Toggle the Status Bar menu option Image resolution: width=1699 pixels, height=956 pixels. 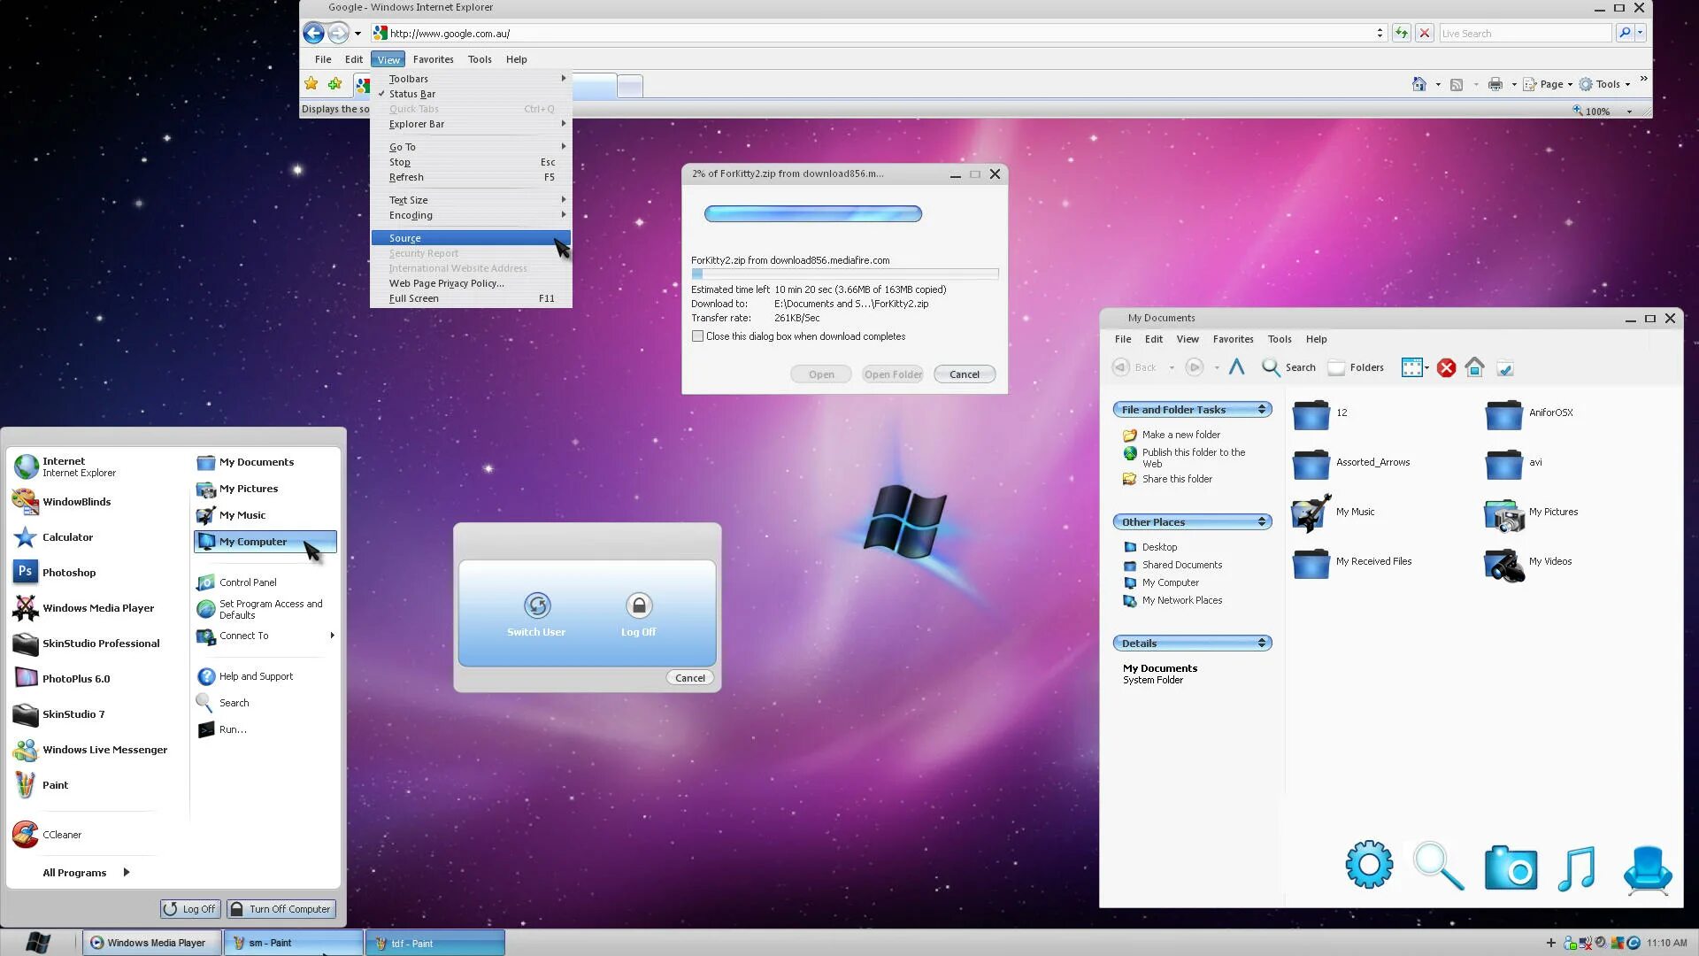tap(412, 94)
